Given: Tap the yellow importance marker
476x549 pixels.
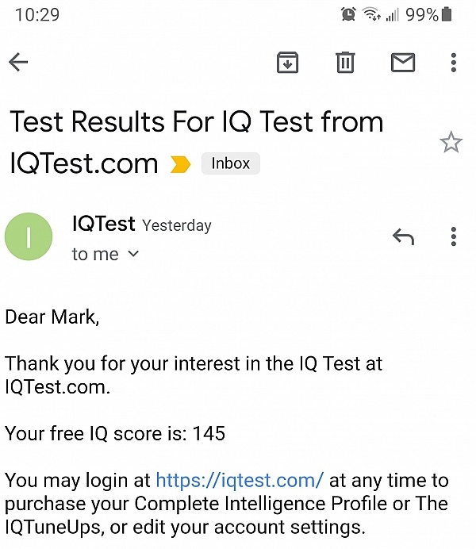Looking at the screenshot, I should point(181,164).
